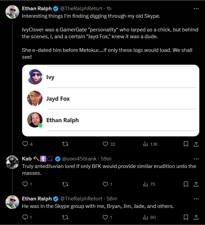Open the @TheRalphRetort handle on the top tweet

[x=81, y=9]
